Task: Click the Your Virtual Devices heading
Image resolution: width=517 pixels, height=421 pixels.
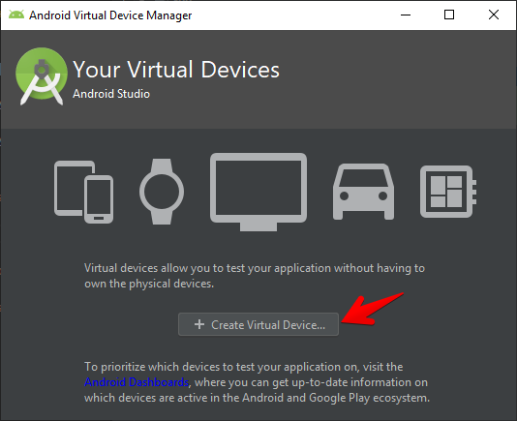Action: [x=176, y=70]
